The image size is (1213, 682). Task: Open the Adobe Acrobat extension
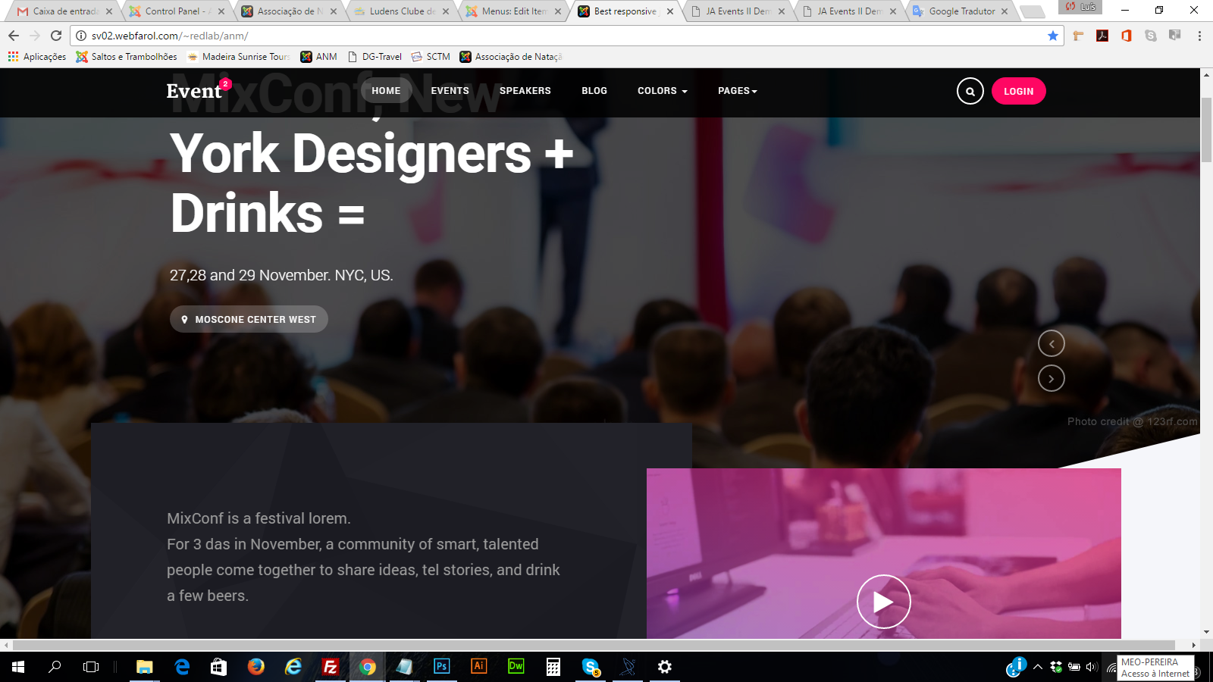tap(1102, 36)
